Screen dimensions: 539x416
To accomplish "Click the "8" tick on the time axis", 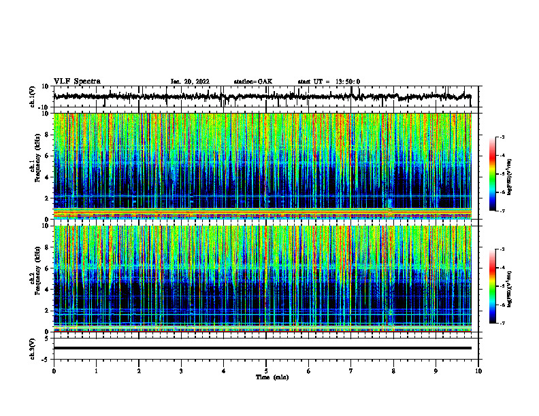I will (x=393, y=371).
